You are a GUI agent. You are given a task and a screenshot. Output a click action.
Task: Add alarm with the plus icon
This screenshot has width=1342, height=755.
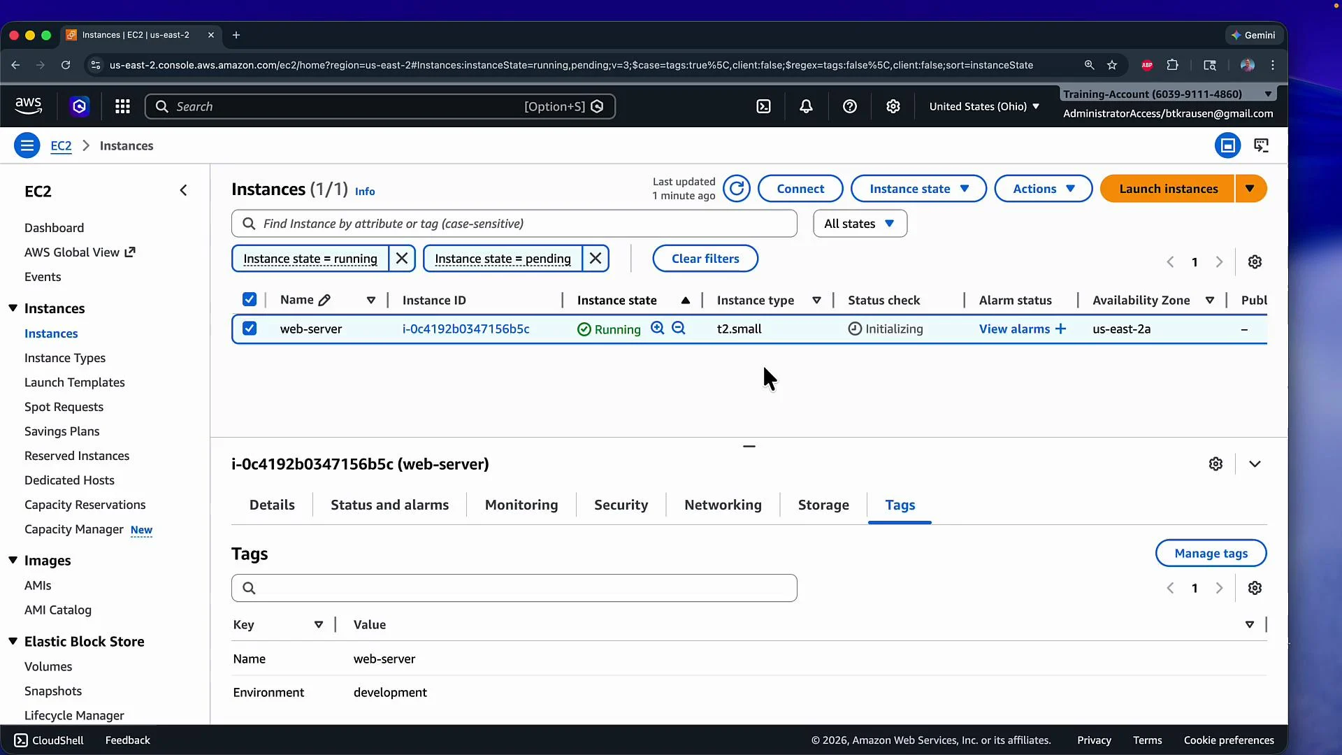click(x=1060, y=329)
